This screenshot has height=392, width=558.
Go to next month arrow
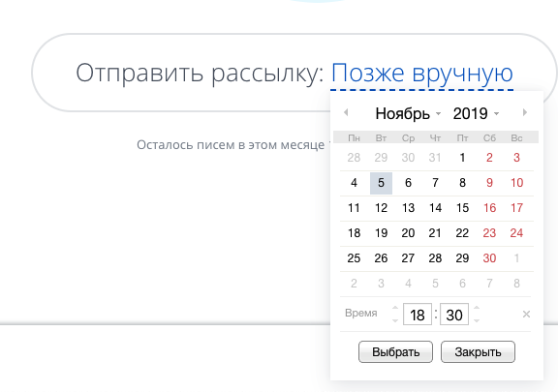(x=525, y=113)
